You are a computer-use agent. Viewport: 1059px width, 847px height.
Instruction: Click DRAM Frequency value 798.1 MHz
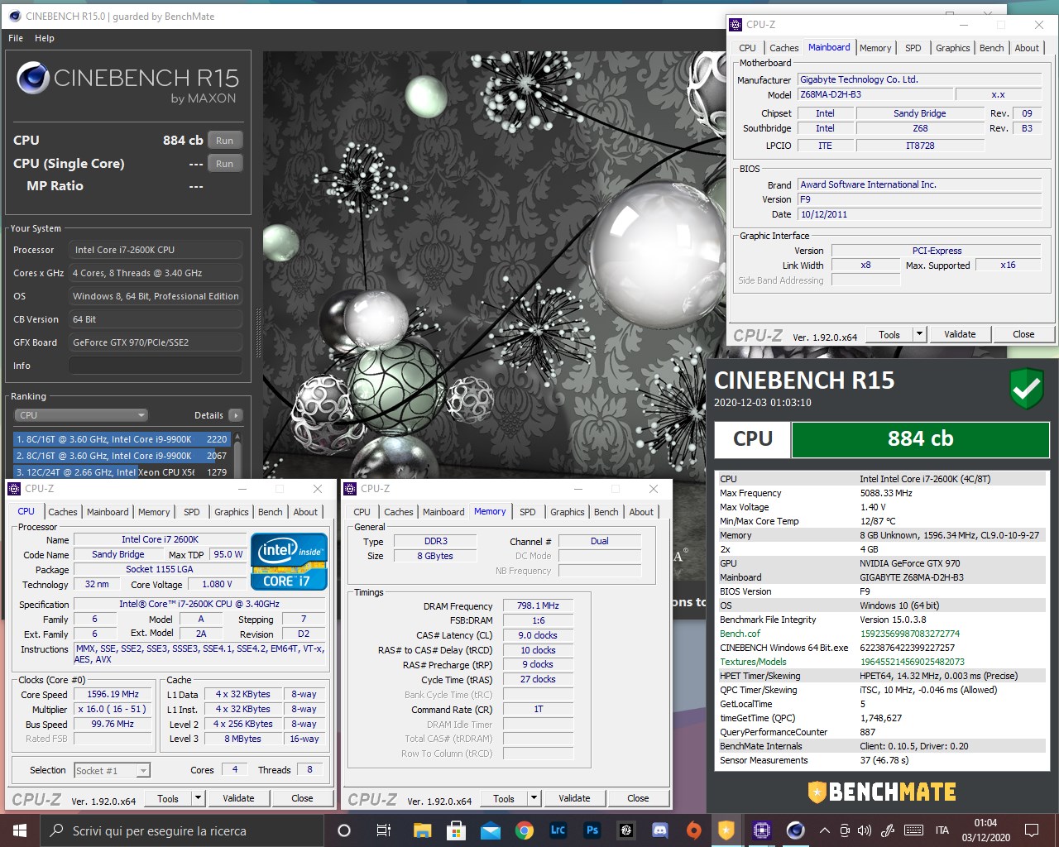tap(538, 605)
